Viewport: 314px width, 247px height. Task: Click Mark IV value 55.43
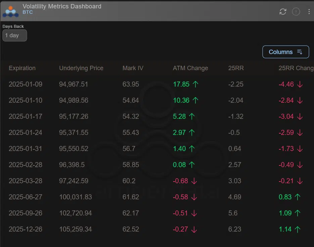pos(131,133)
